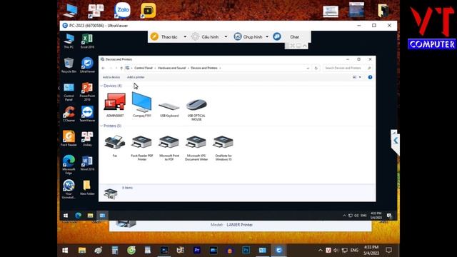Open remote notification center icon
The image size is (457, 257).
pyautogui.click(x=389, y=216)
